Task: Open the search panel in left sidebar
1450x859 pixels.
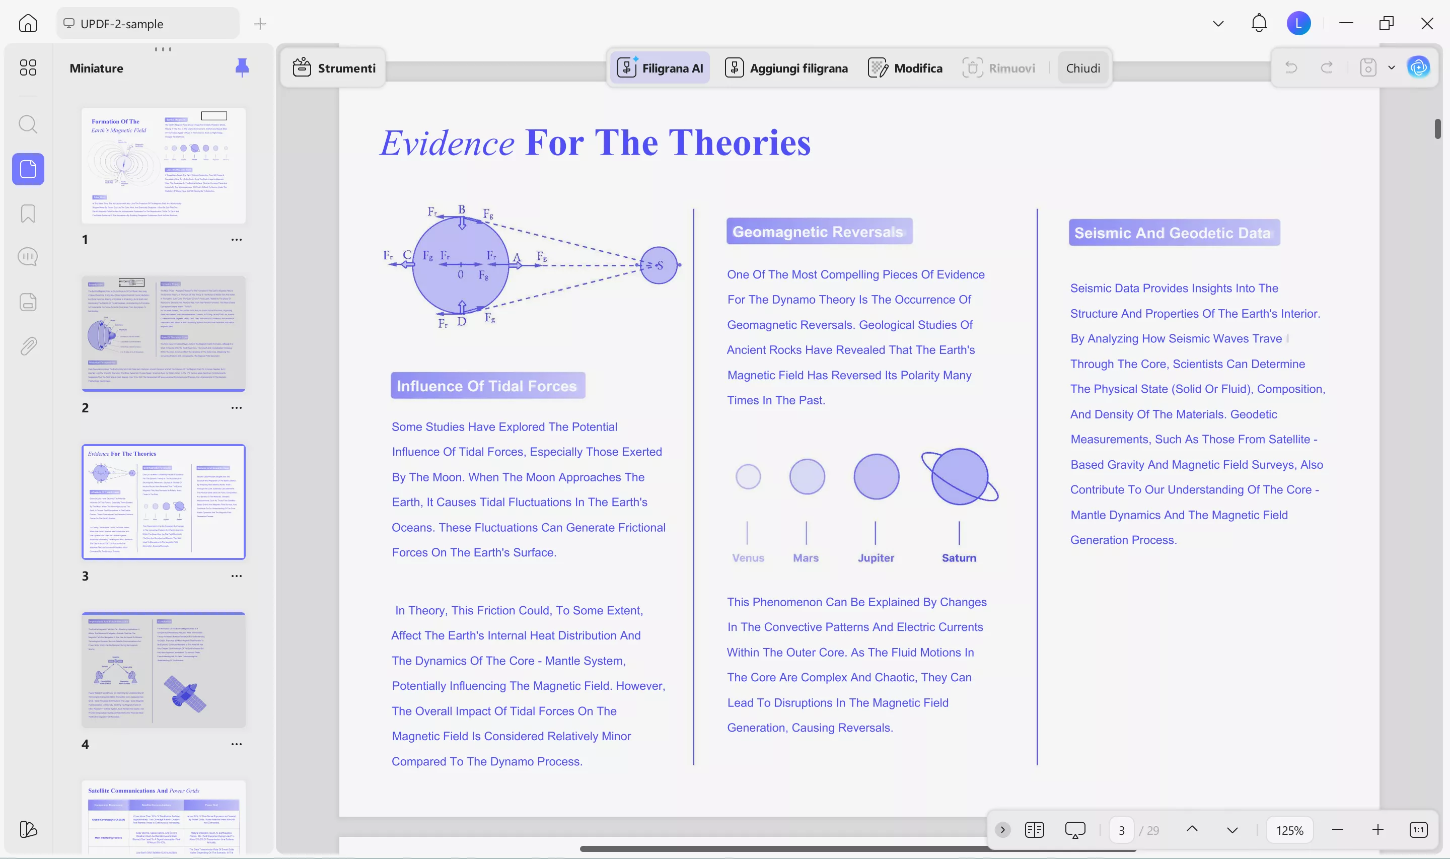Action: [28, 124]
